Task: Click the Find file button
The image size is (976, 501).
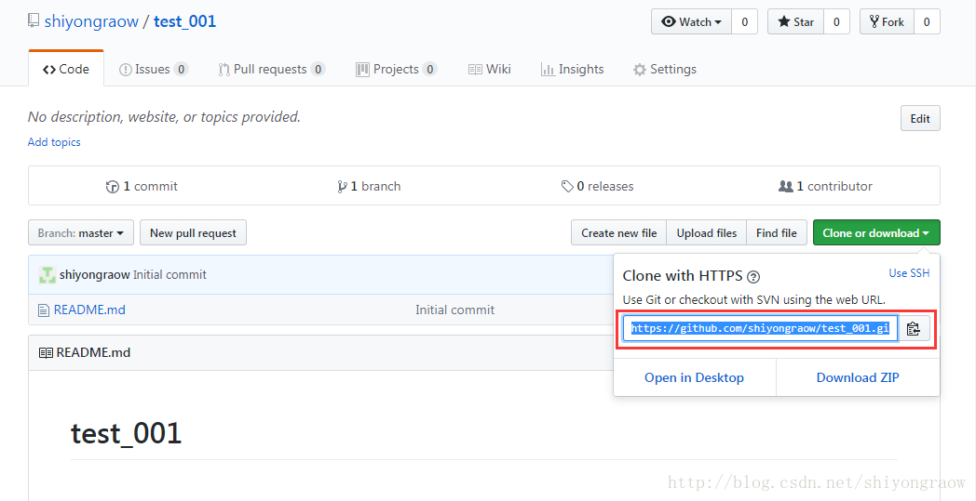Action: 776,232
